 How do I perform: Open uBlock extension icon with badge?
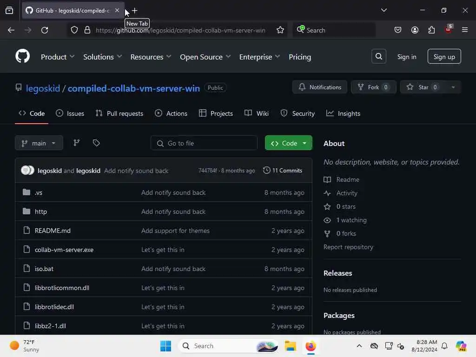(x=449, y=29)
